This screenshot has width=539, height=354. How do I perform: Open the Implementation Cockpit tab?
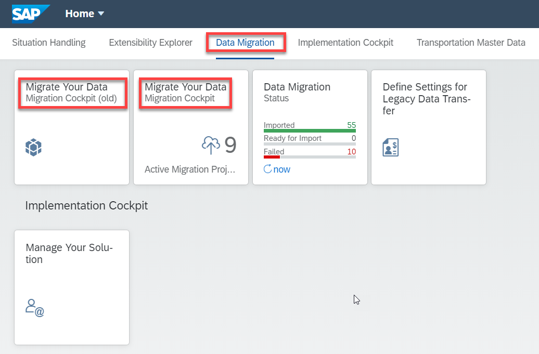[x=345, y=43]
